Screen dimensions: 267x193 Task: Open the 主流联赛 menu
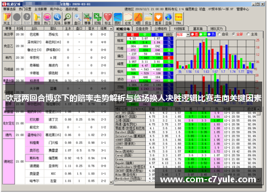point(41,9)
